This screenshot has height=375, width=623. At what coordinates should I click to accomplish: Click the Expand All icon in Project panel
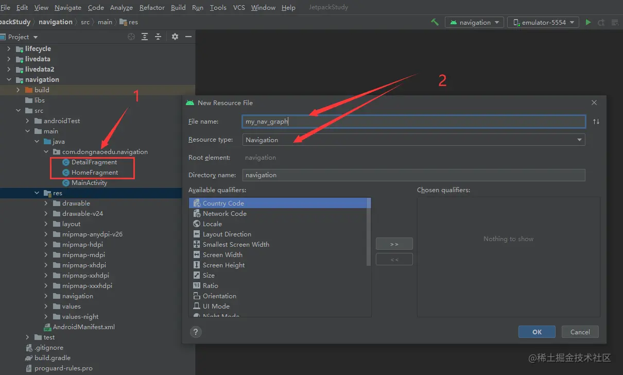(x=145, y=37)
